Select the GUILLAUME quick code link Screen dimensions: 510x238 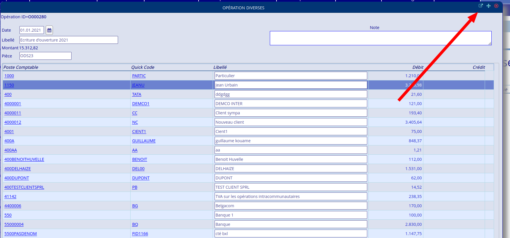144,141
